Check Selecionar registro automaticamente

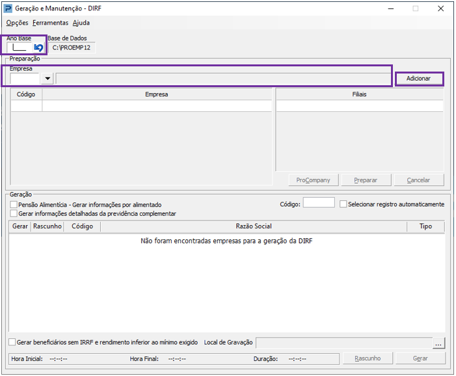point(343,204)
